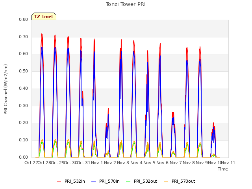Click the y-axis label PRI Channel (W/m2/nm)
The height and width of the screenshot is (189, 252).
(x=6, y=89)
